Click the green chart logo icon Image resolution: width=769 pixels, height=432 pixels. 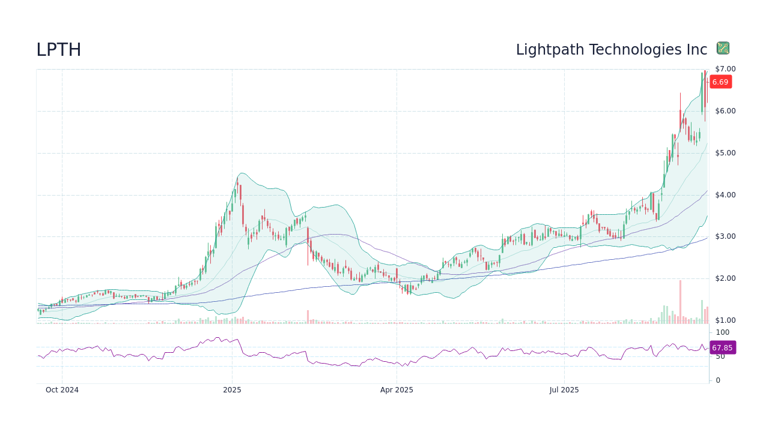coord(723,48)
